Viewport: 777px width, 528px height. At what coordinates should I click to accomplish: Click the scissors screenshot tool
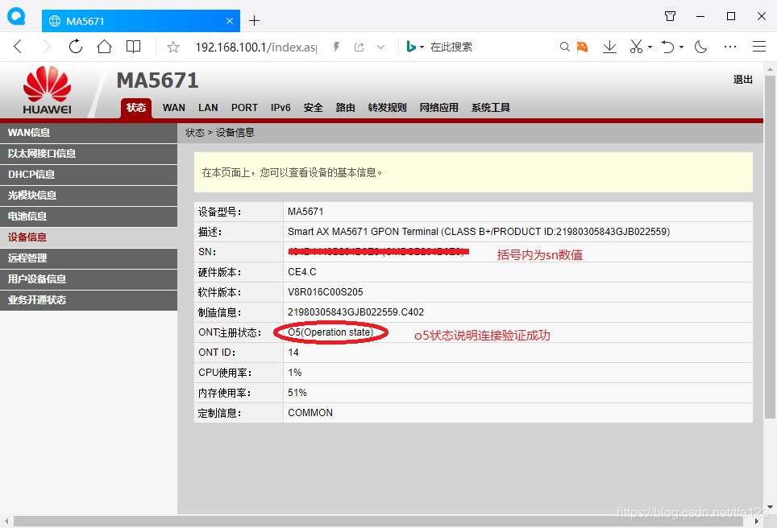(636, 47)
